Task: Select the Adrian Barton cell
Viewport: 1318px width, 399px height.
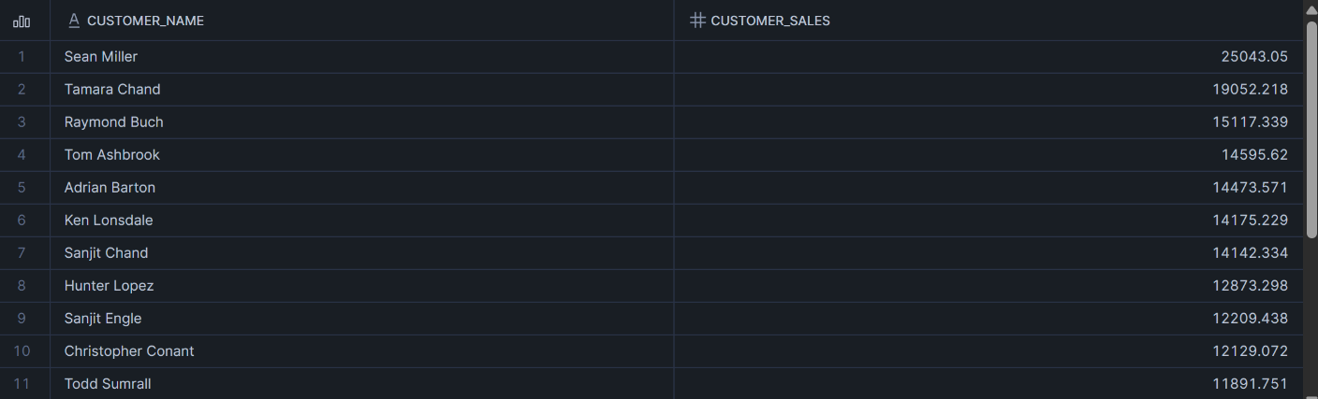Action: (110, 188)
